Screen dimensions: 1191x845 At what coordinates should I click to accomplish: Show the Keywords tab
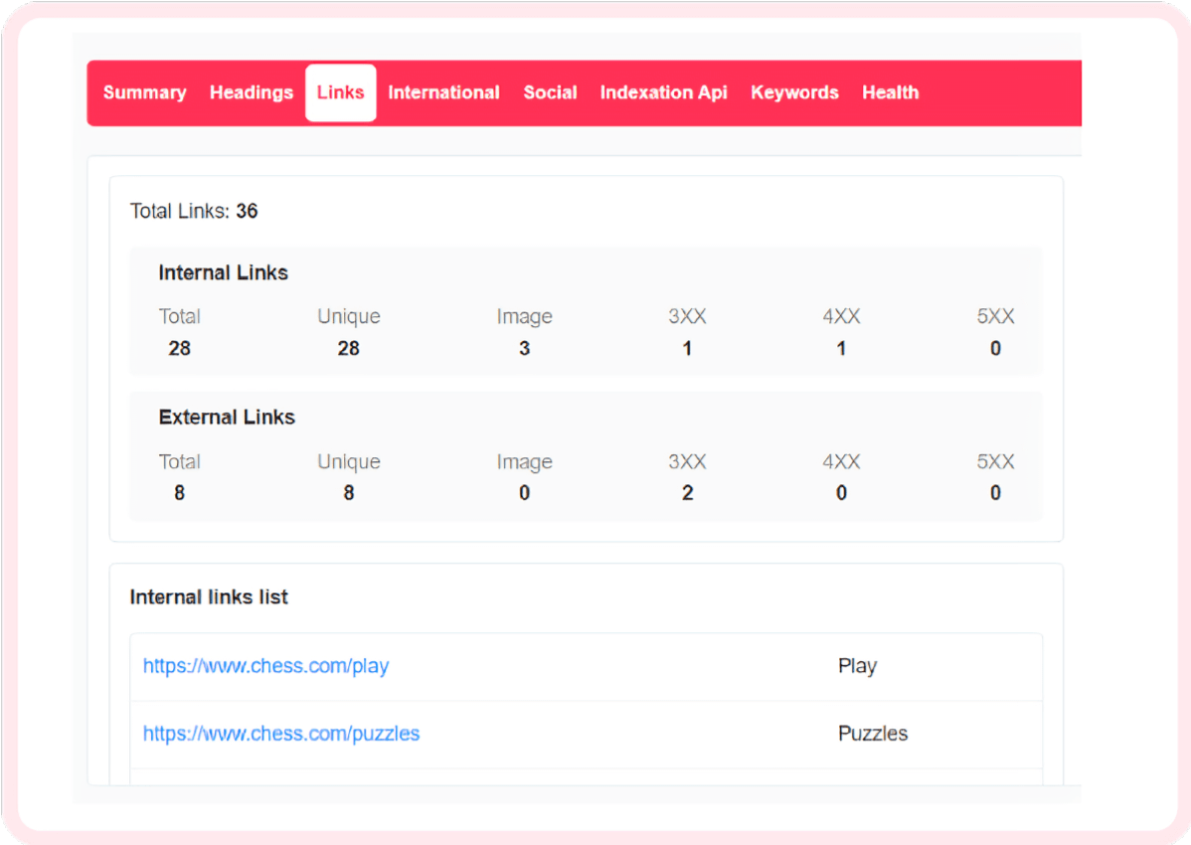click(794, 92)
